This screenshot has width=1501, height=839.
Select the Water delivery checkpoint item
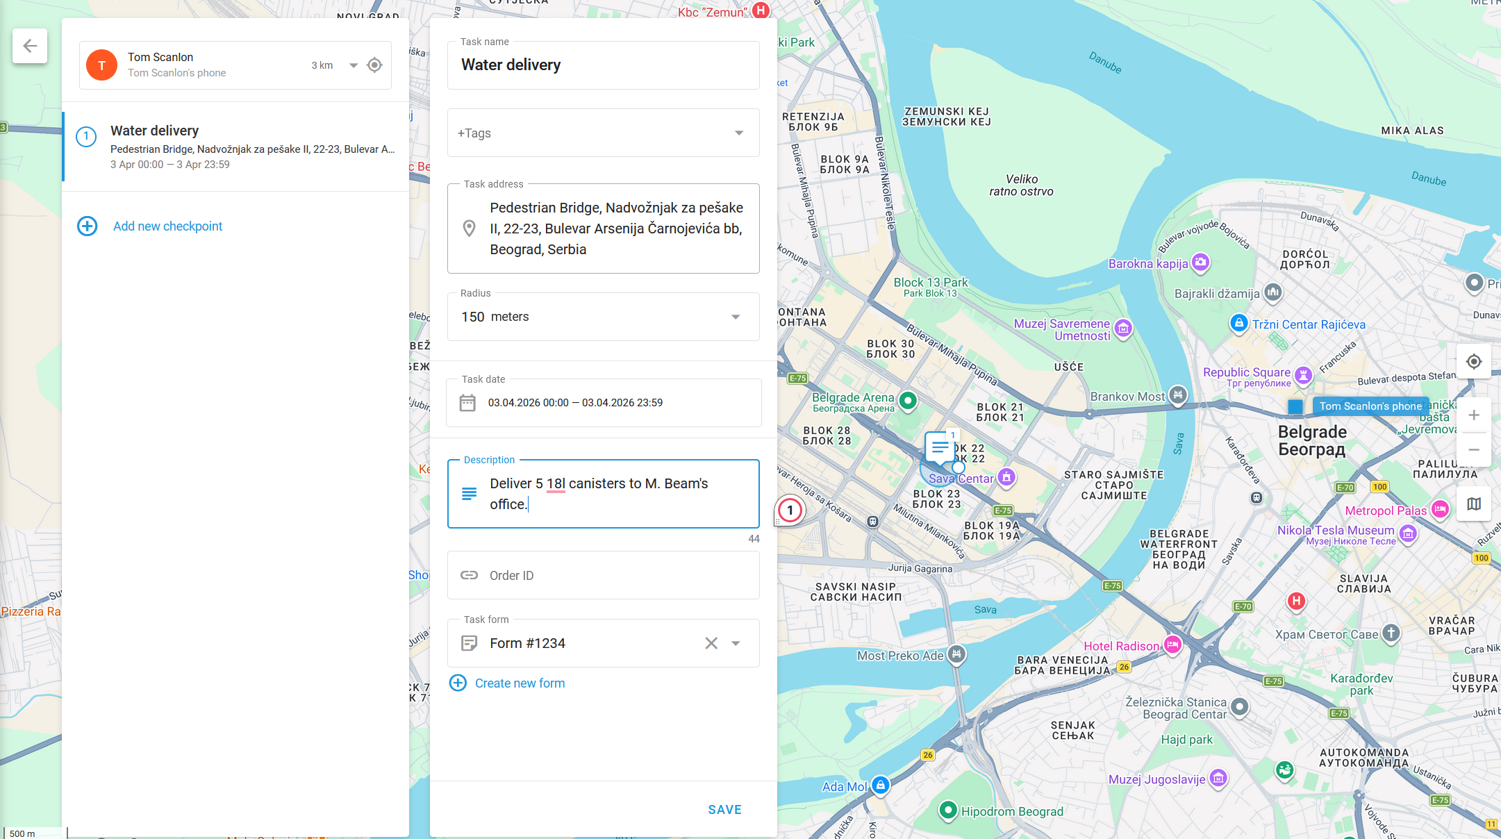click(236, 147)
